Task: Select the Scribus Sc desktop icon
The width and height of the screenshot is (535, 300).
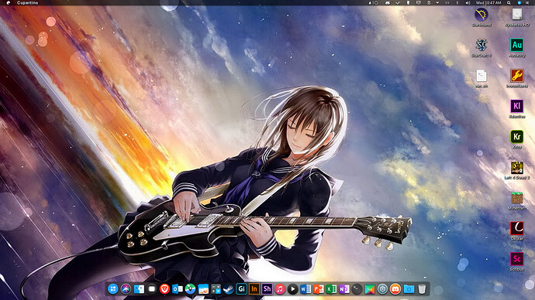Action: [517, 259]
